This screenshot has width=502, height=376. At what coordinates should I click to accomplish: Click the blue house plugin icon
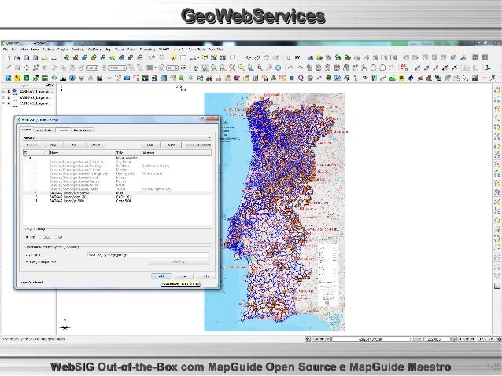point(411,78)
